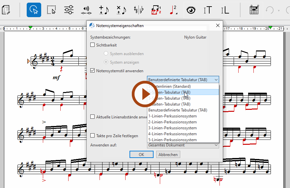Screen dimensions: 290x188
Task: Toggle the eye visibility icon in toolbar
Action: coord(191,10)
